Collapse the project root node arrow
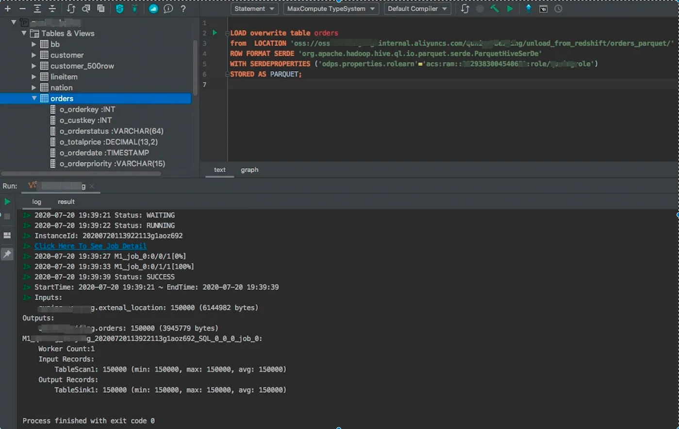The height and width of the screenshot is (429, 679). (x=14, y=22)
